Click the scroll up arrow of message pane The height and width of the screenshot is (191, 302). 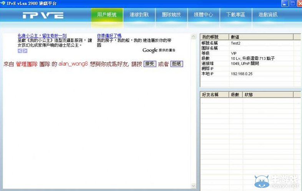(x=193, y=36)
